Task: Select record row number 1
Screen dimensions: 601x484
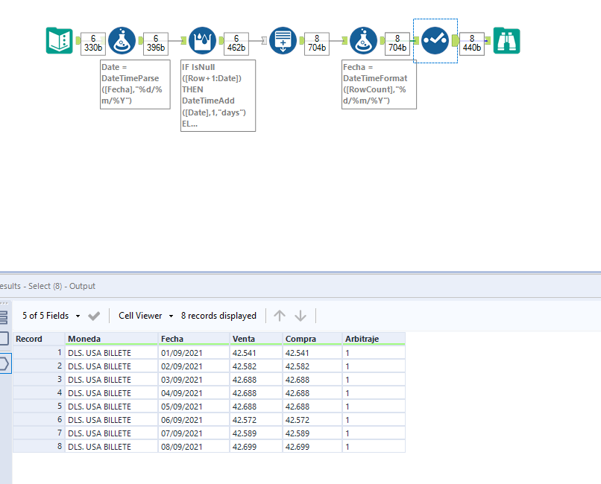Action: (x=39, y=353)
